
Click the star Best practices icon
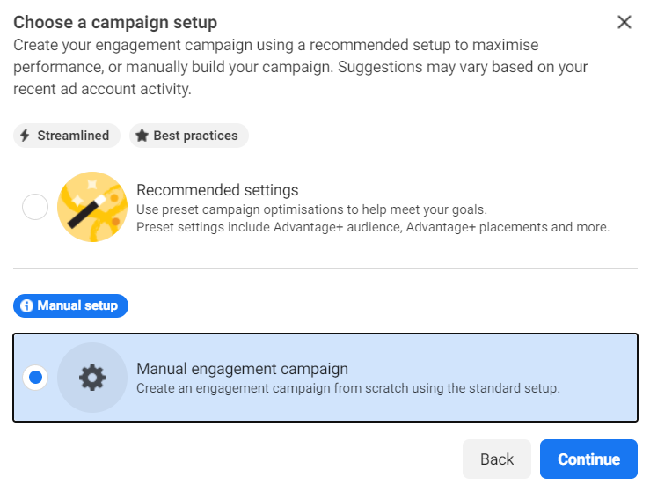point(142,136)
